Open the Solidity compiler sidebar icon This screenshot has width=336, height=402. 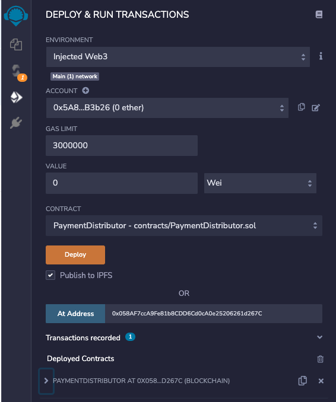pos(16,71)
